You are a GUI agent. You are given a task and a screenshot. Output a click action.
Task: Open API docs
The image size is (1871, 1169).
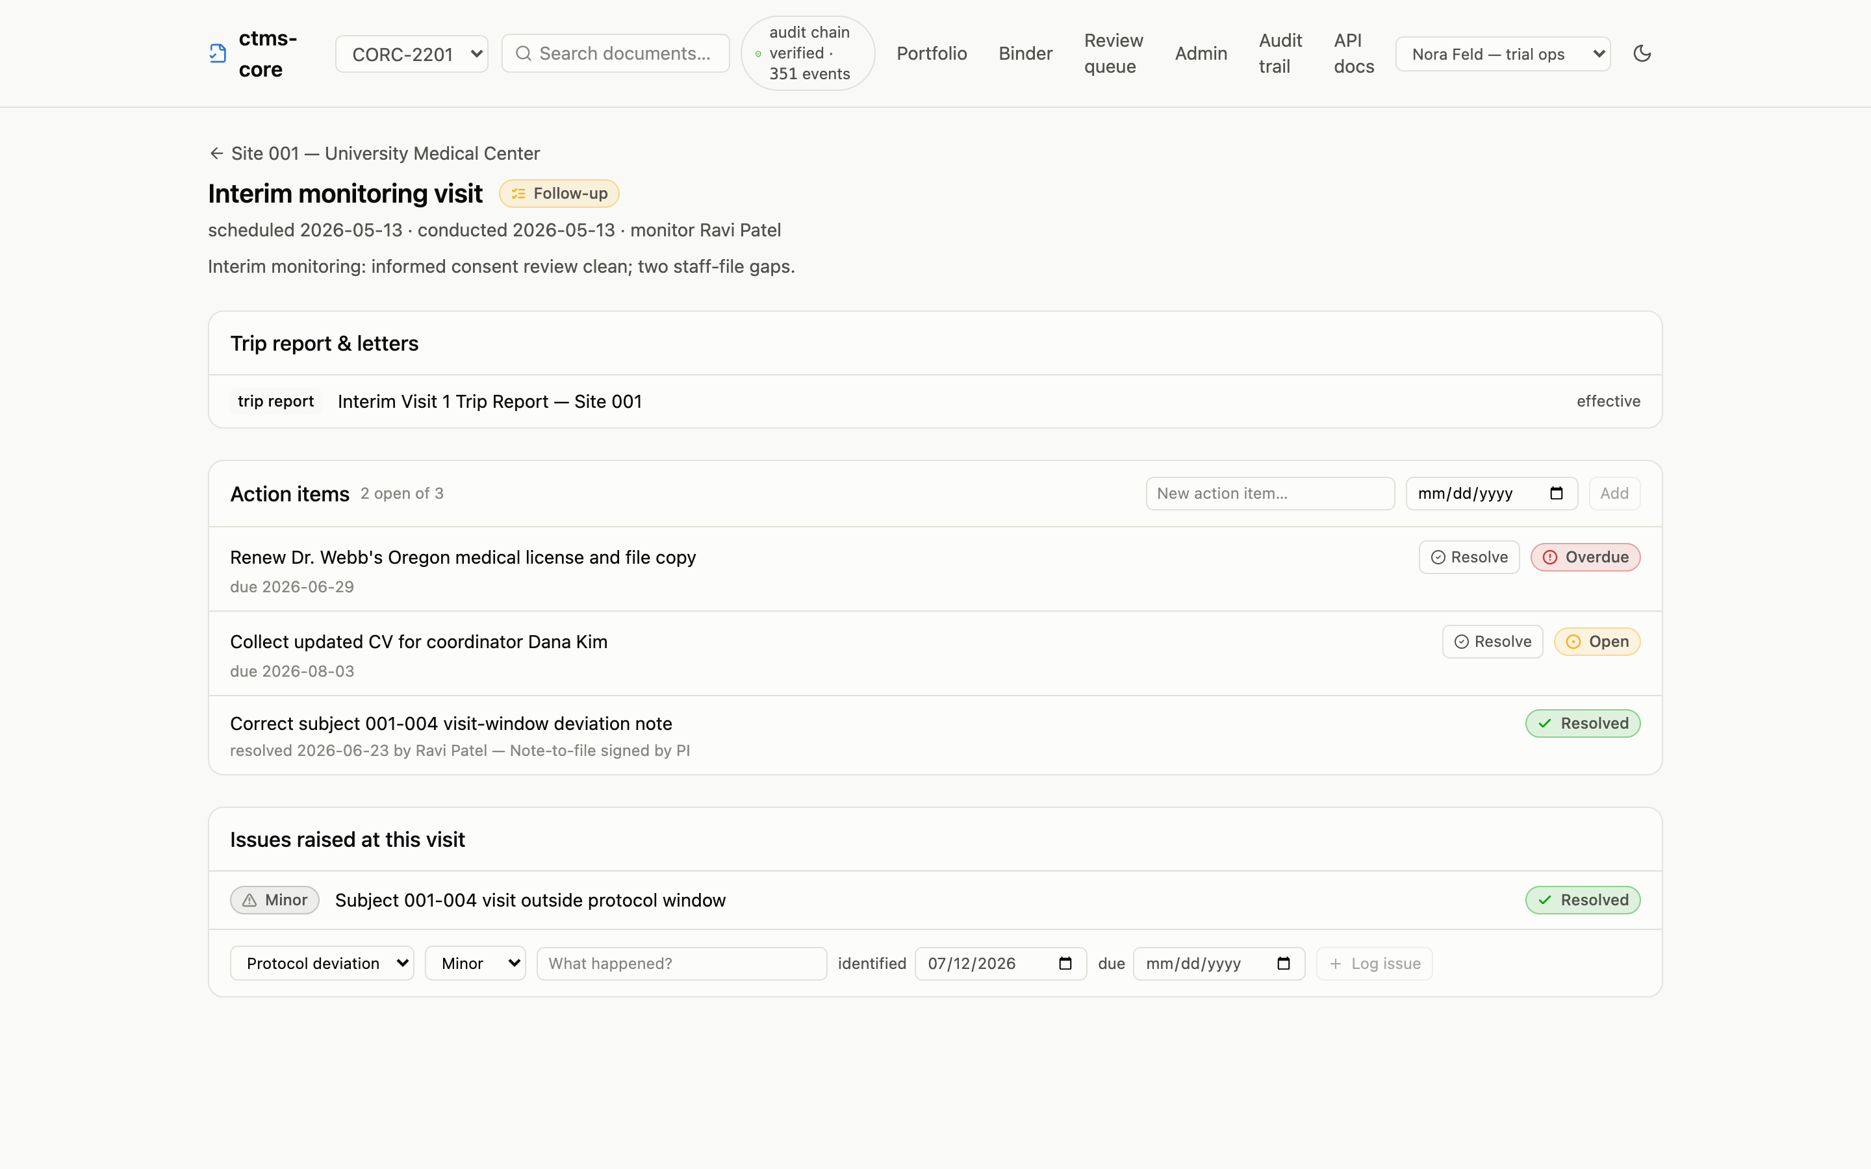pyautogui.click(x=1354, y=53)
